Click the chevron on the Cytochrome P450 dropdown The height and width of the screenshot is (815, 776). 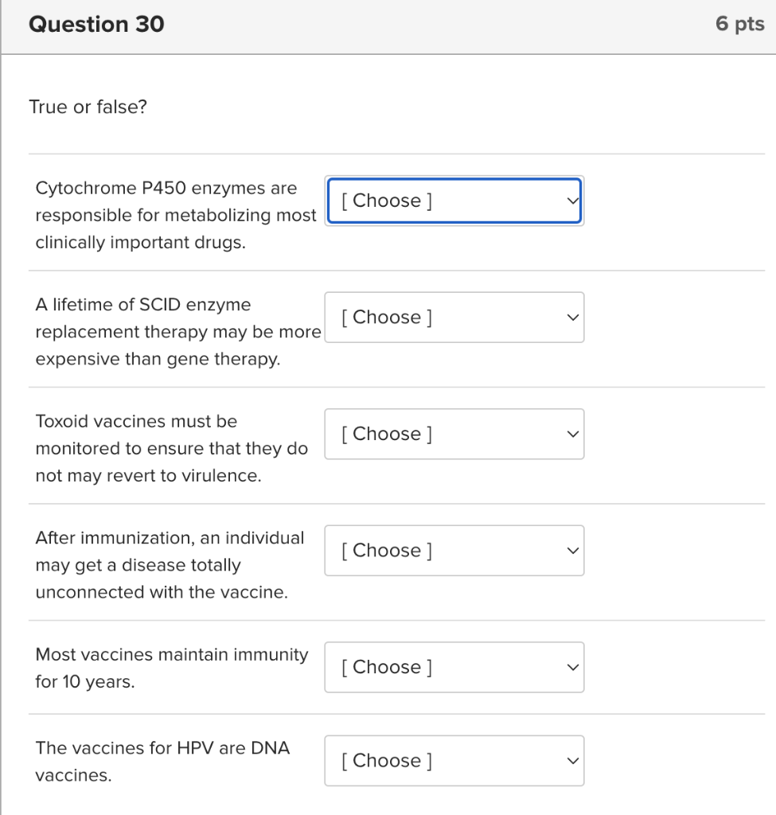click(571, 201)
